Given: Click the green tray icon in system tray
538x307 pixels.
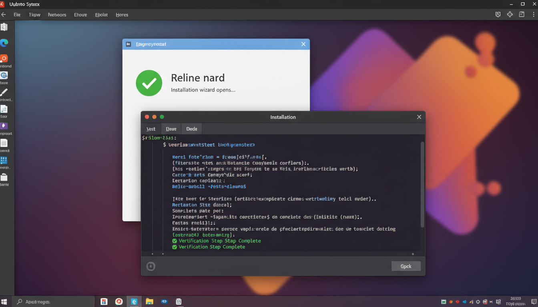Looking at the screenshot, I should (444, 302).
